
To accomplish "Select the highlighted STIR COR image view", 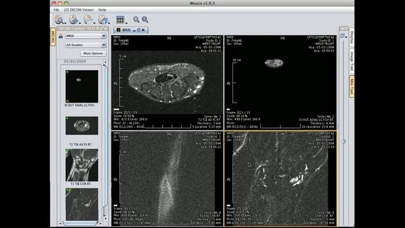I will [280, 179].
